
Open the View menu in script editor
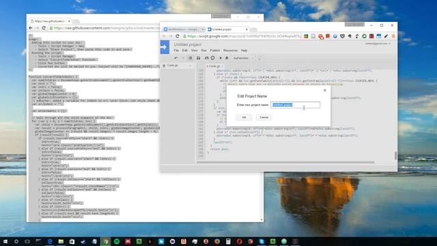194,51
